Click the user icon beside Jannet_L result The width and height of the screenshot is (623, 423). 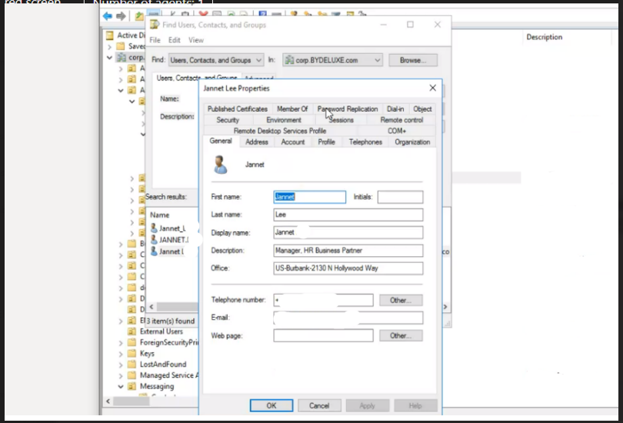click(154, 228)
